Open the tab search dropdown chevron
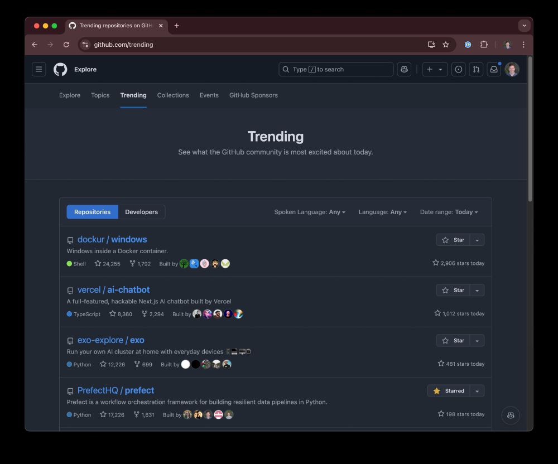Screen dimensions: 558x464 524,26
